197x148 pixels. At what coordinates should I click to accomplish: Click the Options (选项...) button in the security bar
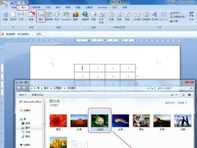[39, 34]
